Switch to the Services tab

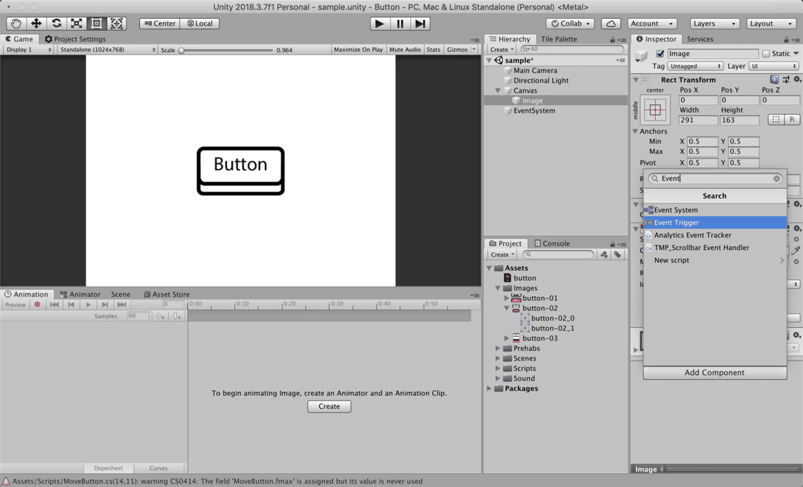(x=700, y=39)
